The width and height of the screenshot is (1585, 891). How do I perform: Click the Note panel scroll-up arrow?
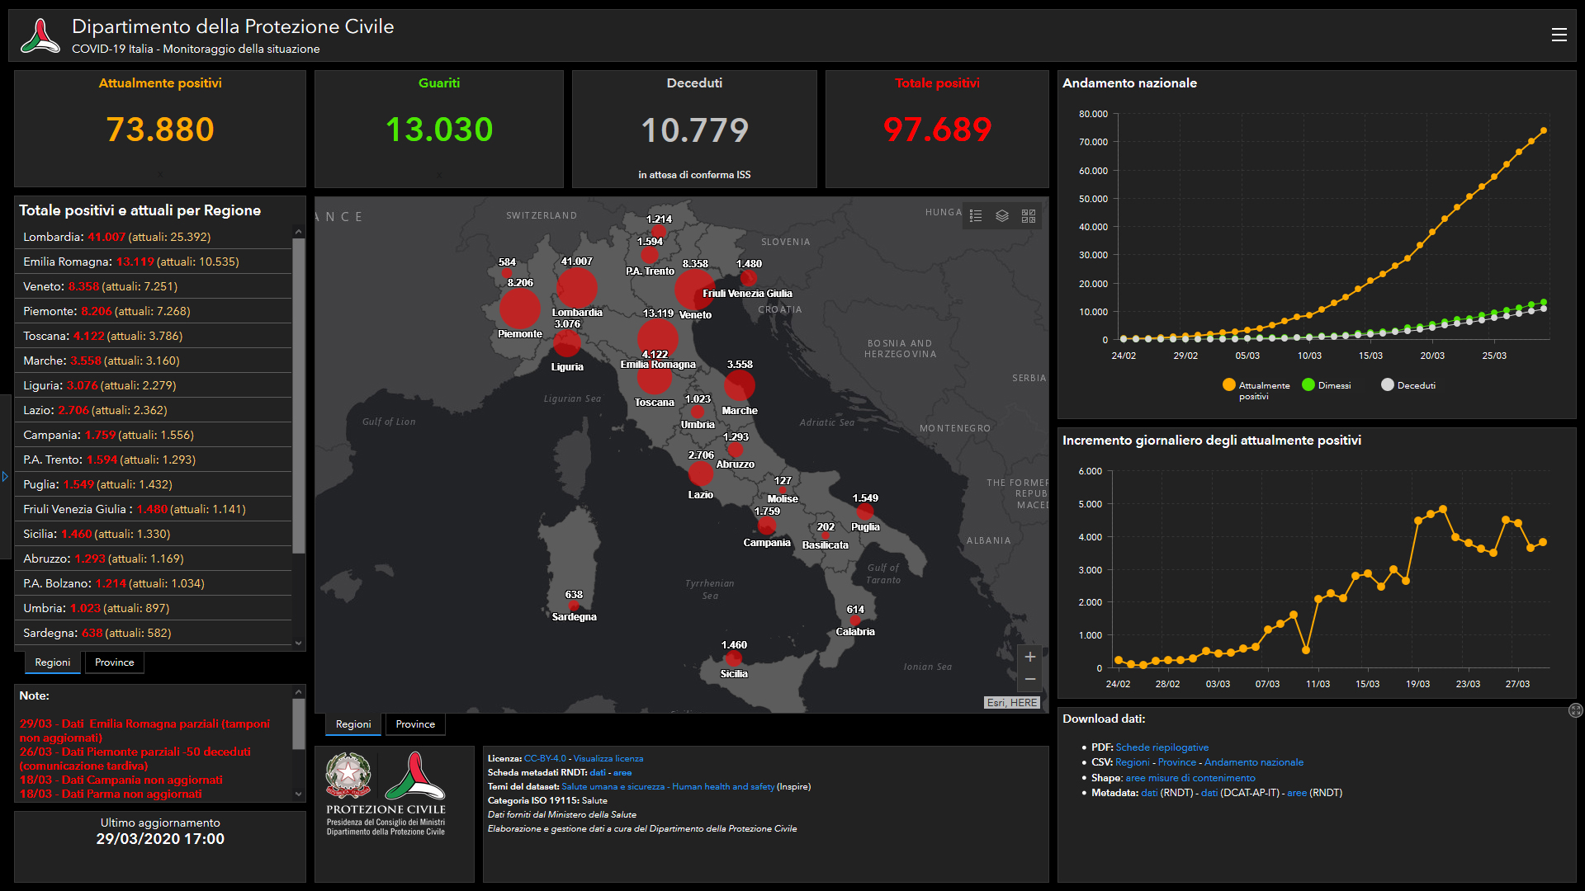coord(298,691)
